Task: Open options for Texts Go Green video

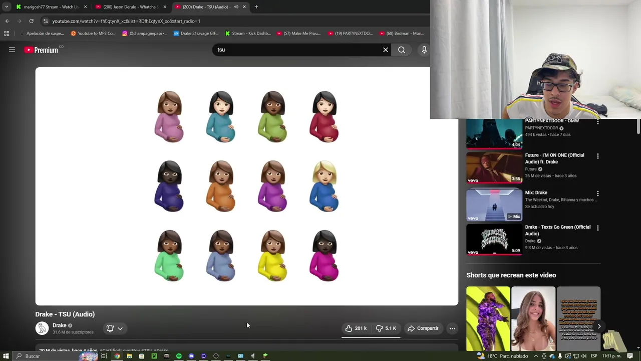Action: point(597,228)
